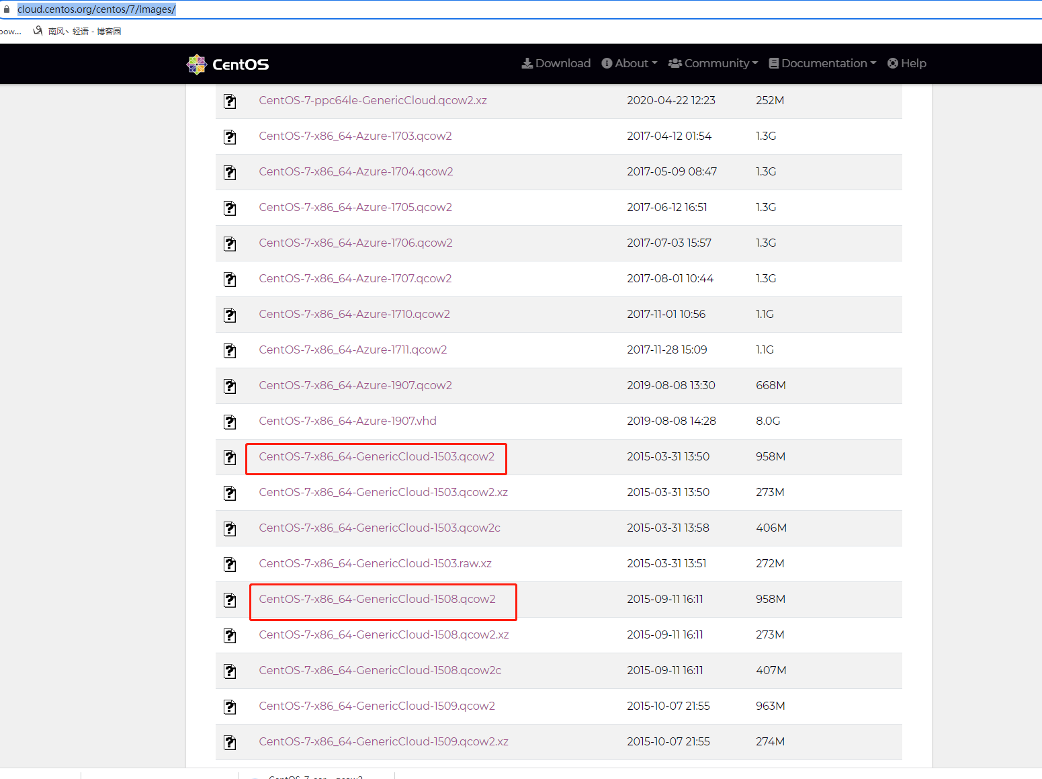Download CentOS-7-x86_64-Azure-1711.qcow2

coord(353,350)
